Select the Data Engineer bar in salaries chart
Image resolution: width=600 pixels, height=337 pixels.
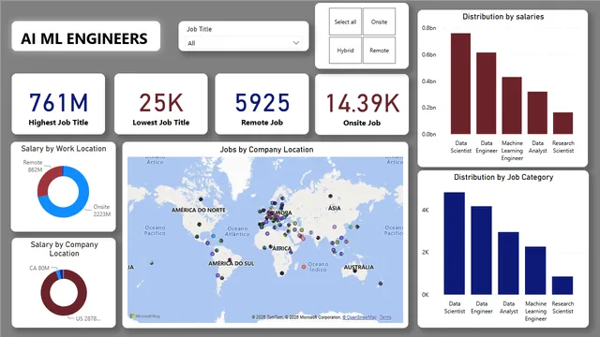click(487, 93)
